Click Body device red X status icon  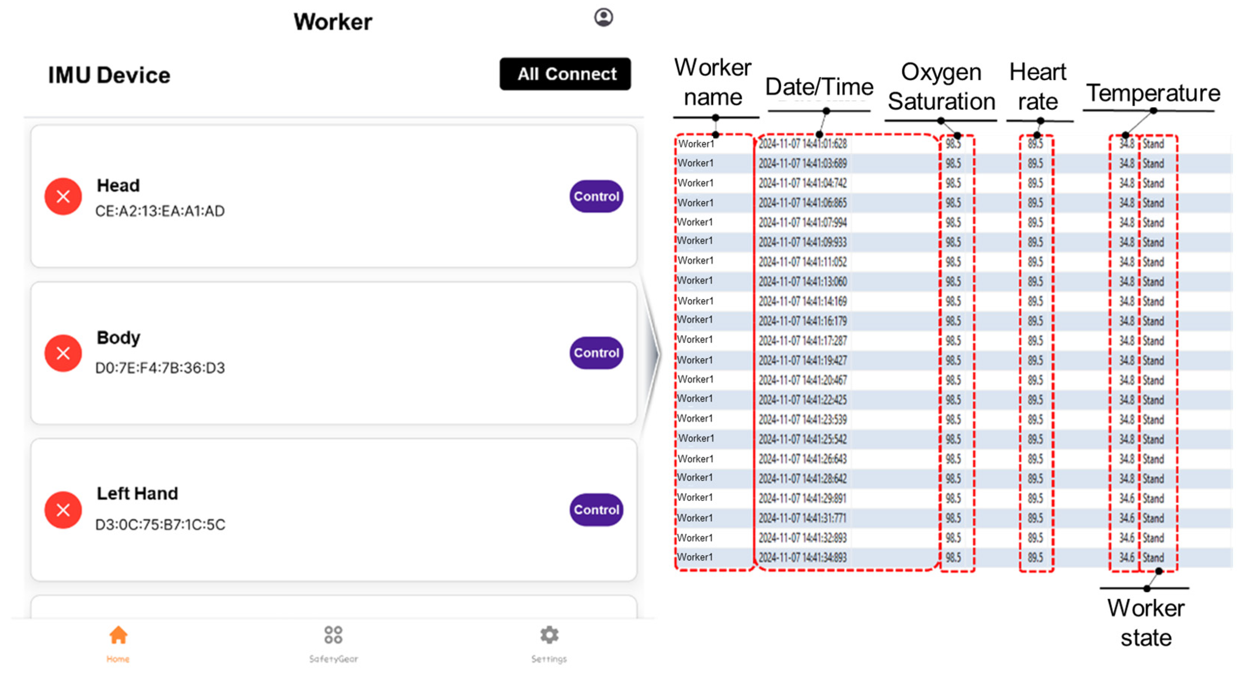[63, 353]
